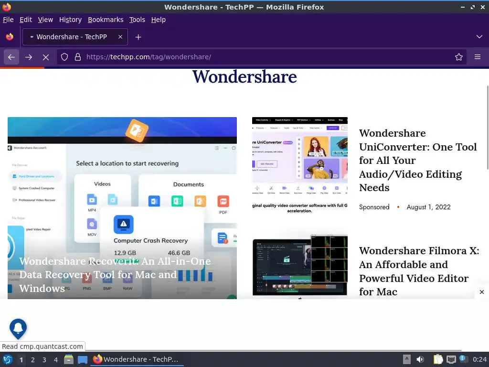Activate Firefox window in taskbar
Viewport: 489px width, 367px height.
tap(137, 359)
